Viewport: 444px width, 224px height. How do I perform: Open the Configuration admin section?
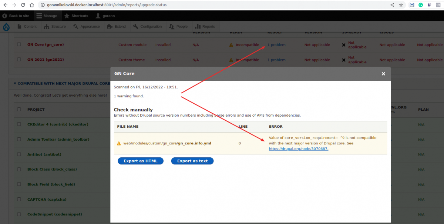point(148,27)
